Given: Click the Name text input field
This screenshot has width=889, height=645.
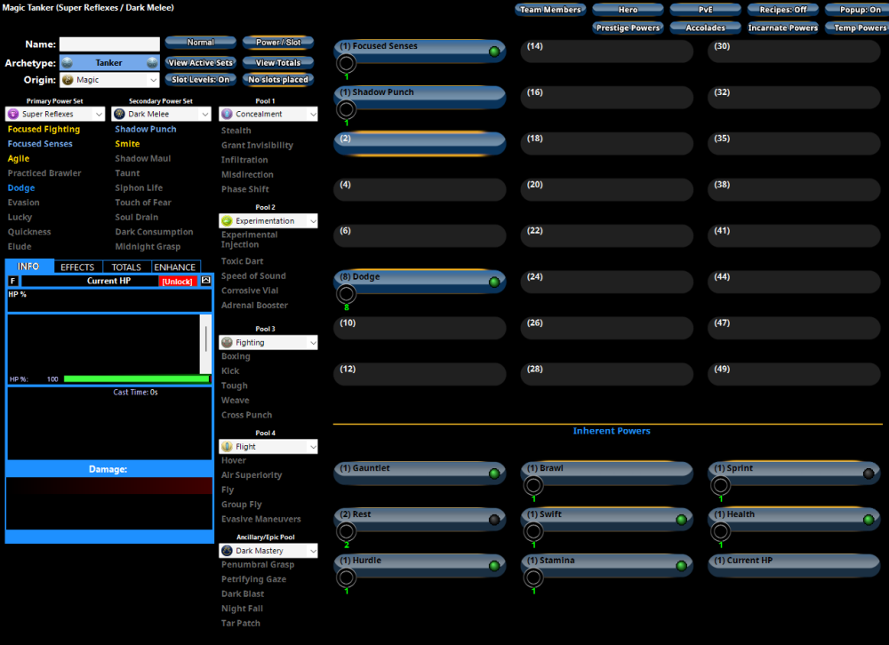Looking at the screenshot, I should coord(109,44).
